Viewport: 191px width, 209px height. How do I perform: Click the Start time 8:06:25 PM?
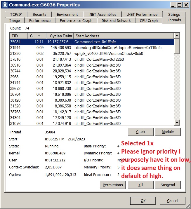(55, 139)
